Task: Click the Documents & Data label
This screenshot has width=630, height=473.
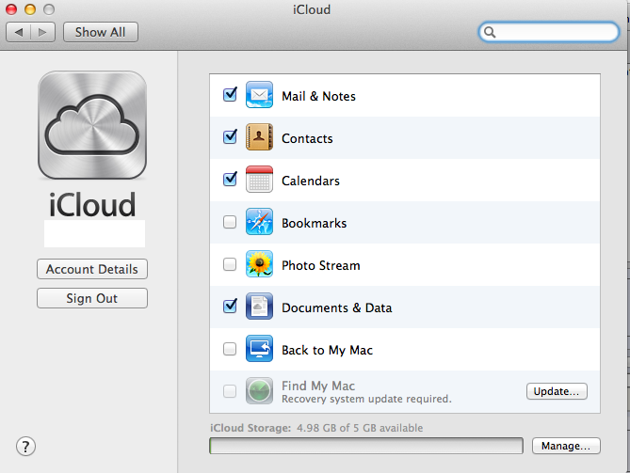Action: pos(337,307)
